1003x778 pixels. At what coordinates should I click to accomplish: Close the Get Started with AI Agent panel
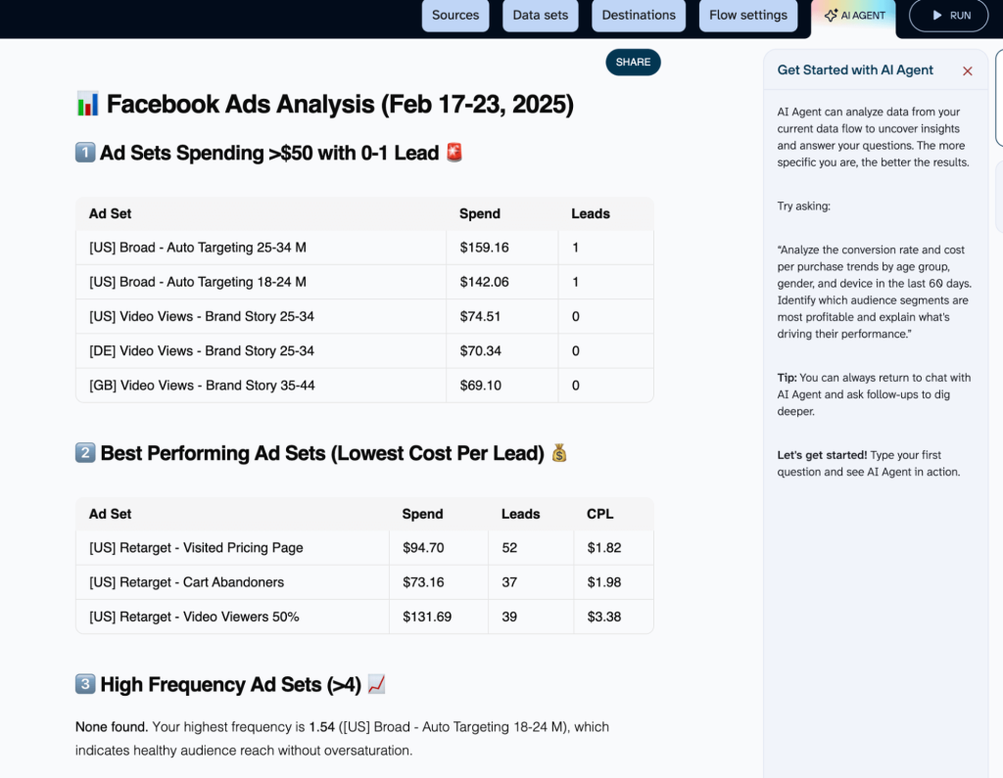click(968, 70)
